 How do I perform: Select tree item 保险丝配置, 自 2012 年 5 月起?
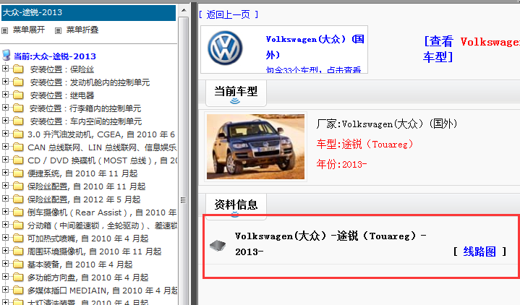tap(84, 199)
